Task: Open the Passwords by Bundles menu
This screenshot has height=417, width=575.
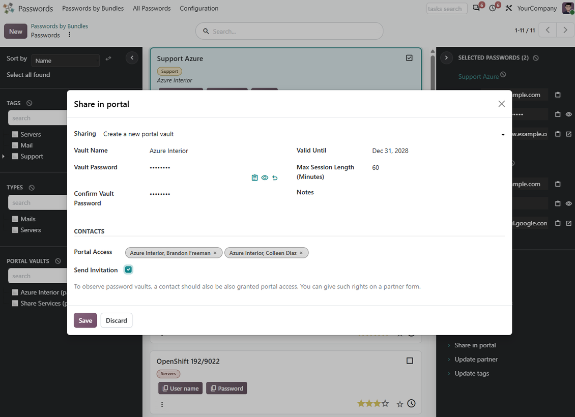Action: tap(93, 8)
